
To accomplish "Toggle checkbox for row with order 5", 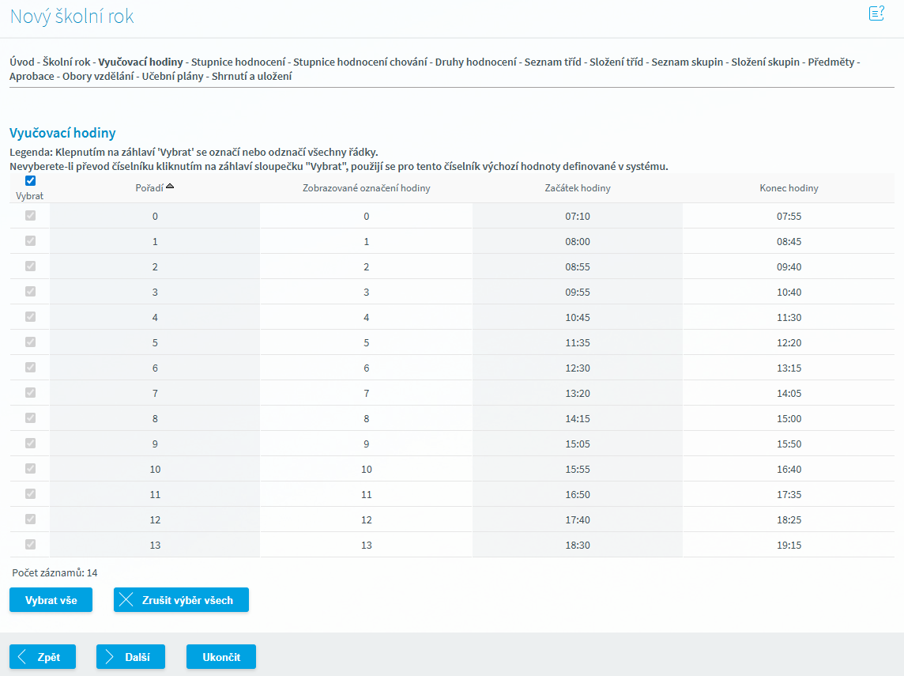I will click(31, 342).
